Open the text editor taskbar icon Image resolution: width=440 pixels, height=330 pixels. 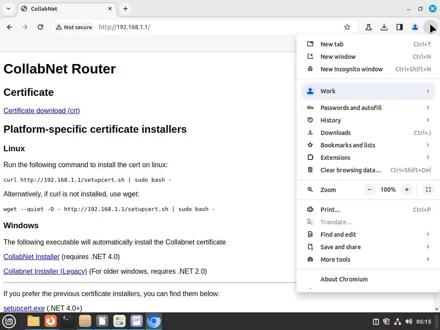pyautogui.click(x=136, y=321)
